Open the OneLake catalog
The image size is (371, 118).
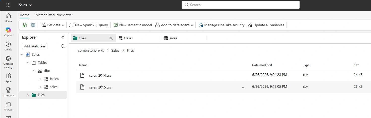[x=8, y=62]
